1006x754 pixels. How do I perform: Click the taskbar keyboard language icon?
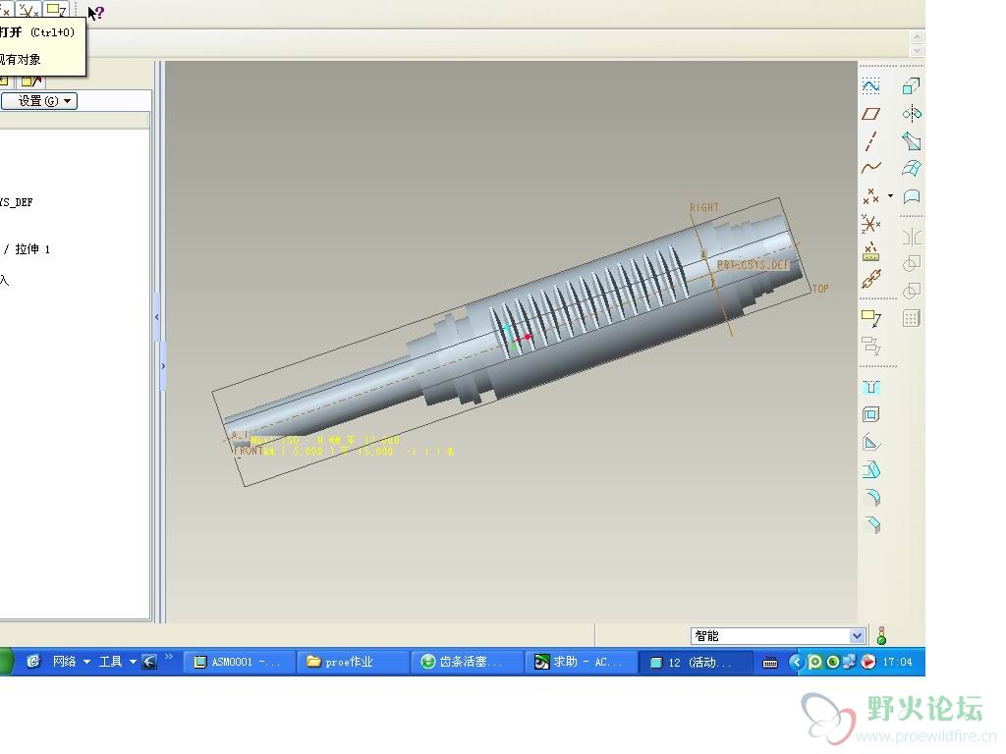point(770,663)
